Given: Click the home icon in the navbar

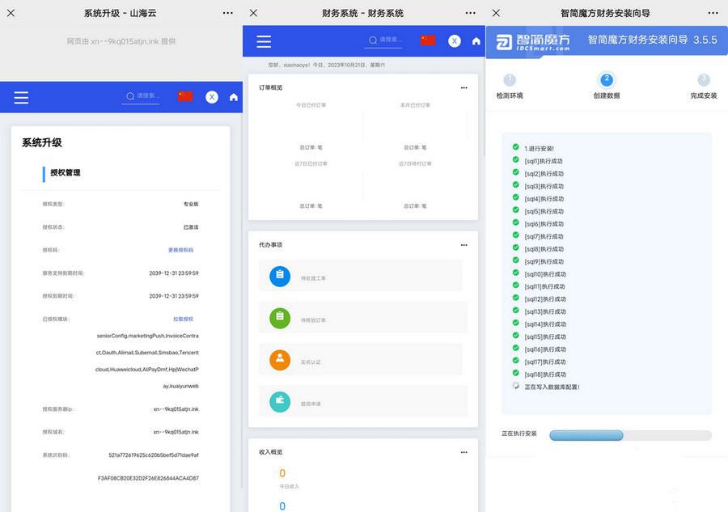Looking at the screenshot, I should click(476, 40).
